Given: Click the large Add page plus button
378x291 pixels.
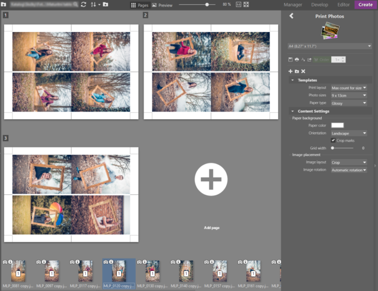Looking at the screenshot, I should point(211,179).
